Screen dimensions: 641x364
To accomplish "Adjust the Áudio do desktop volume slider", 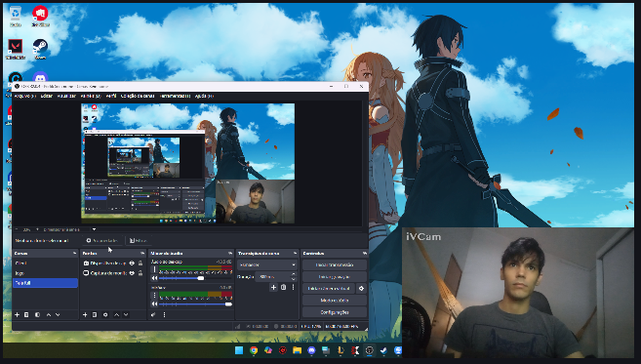I will pyautogui.click(x=195, y=278).
